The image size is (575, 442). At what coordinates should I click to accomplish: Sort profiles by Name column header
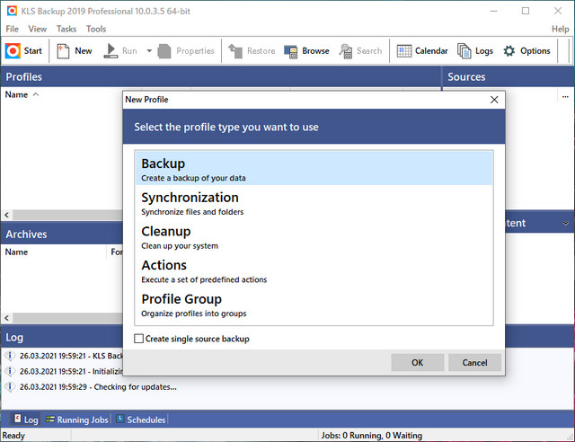tap(17, 94)
